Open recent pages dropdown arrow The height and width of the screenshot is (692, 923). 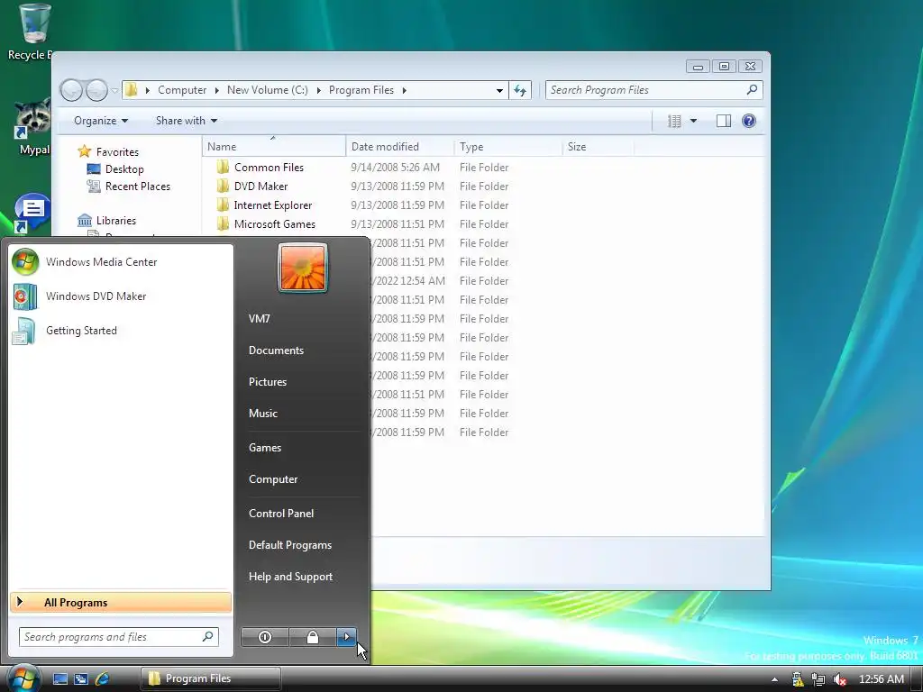tap(114, 90)
